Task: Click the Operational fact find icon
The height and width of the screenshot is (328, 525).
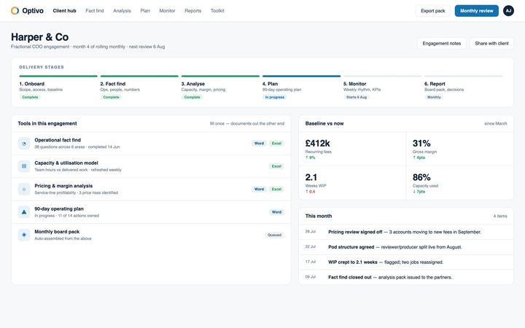Action: [24, 144]
